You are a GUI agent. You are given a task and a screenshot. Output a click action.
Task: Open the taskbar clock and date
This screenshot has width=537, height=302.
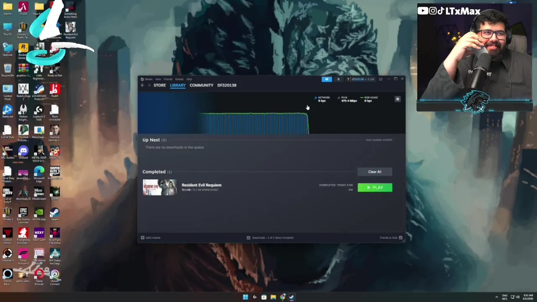pos(528,297)
